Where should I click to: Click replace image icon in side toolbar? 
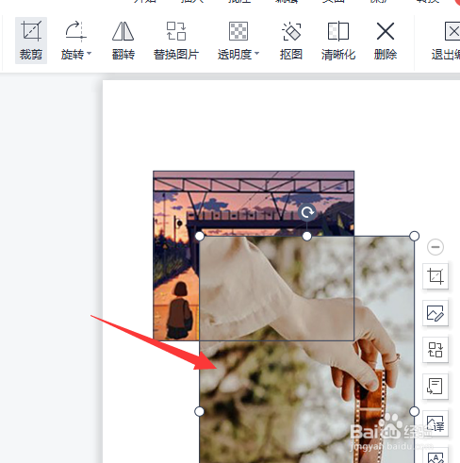[x=435, y=350]
